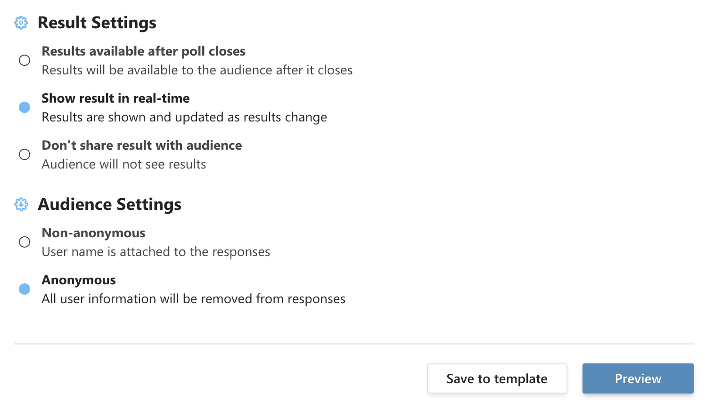Click 'All user information will be removed' description
The width and height of the screenshot is (722, 418).
pos(193,298)
